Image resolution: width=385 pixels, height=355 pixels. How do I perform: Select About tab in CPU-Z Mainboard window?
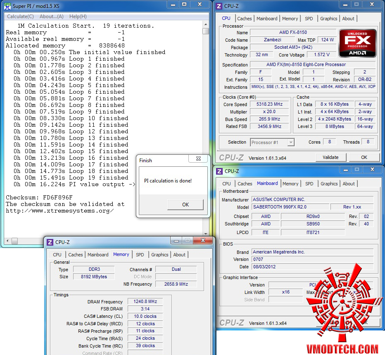coord(349,184)
